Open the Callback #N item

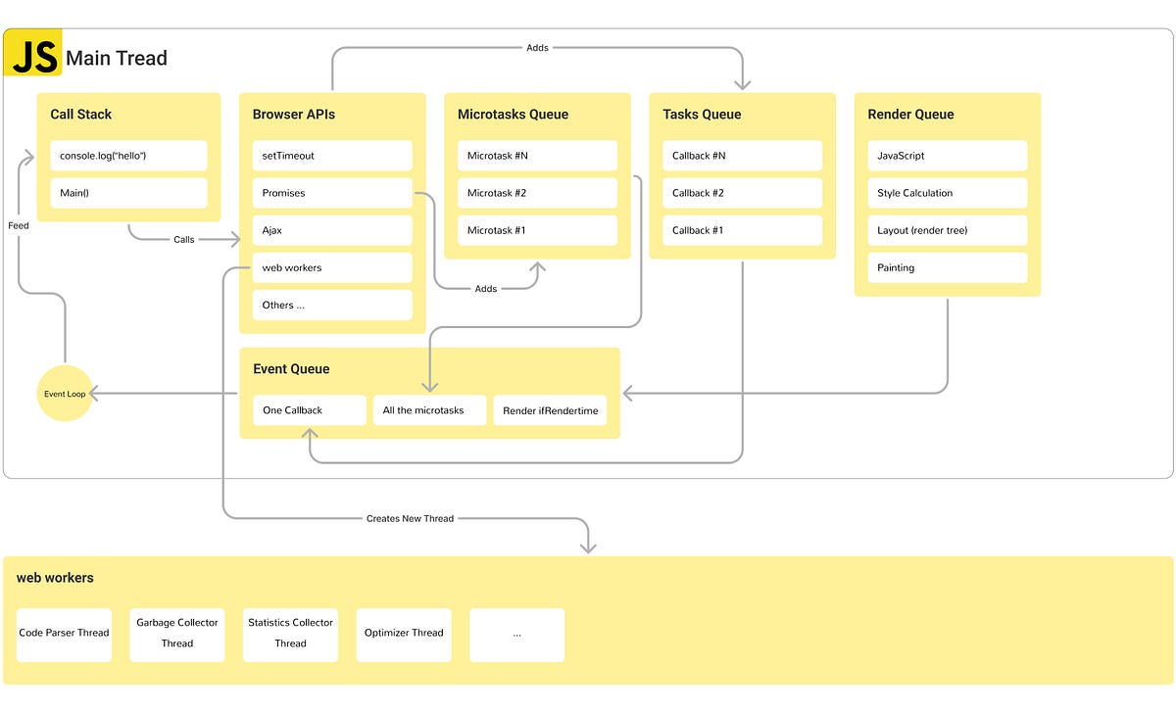pos(741,155)
